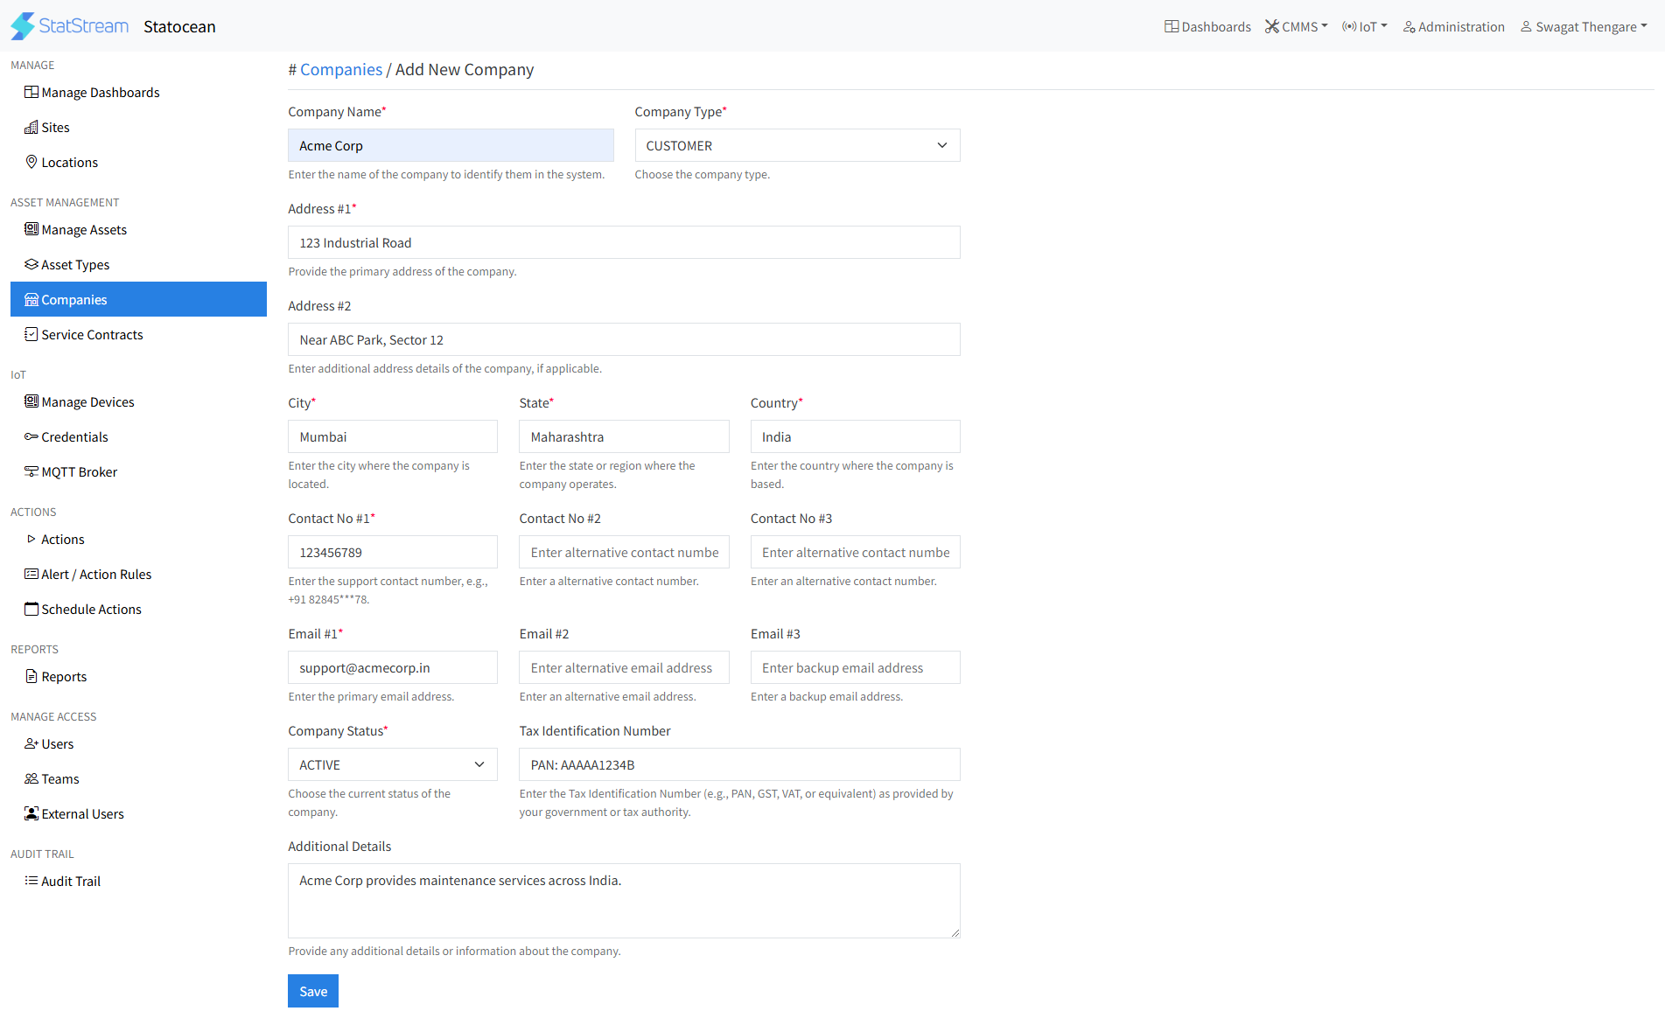The height and width of the screenshot is (1018, 1665).
Task: Click the Tax Identification Number field
Action: pos(739,764)
